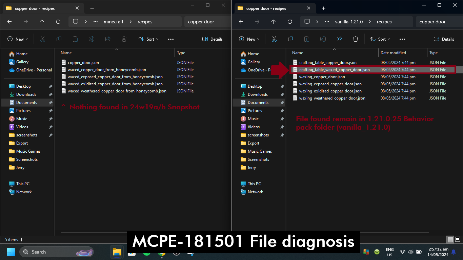
Task: Switch the ENG US input language indicator
Action: tap(390, 252)
